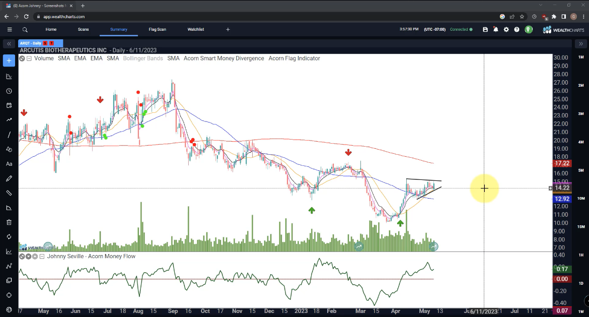Open the hamburger main menu
Image resolution: width=589 pixels, height=317 pixels.
tap(10, 29)
